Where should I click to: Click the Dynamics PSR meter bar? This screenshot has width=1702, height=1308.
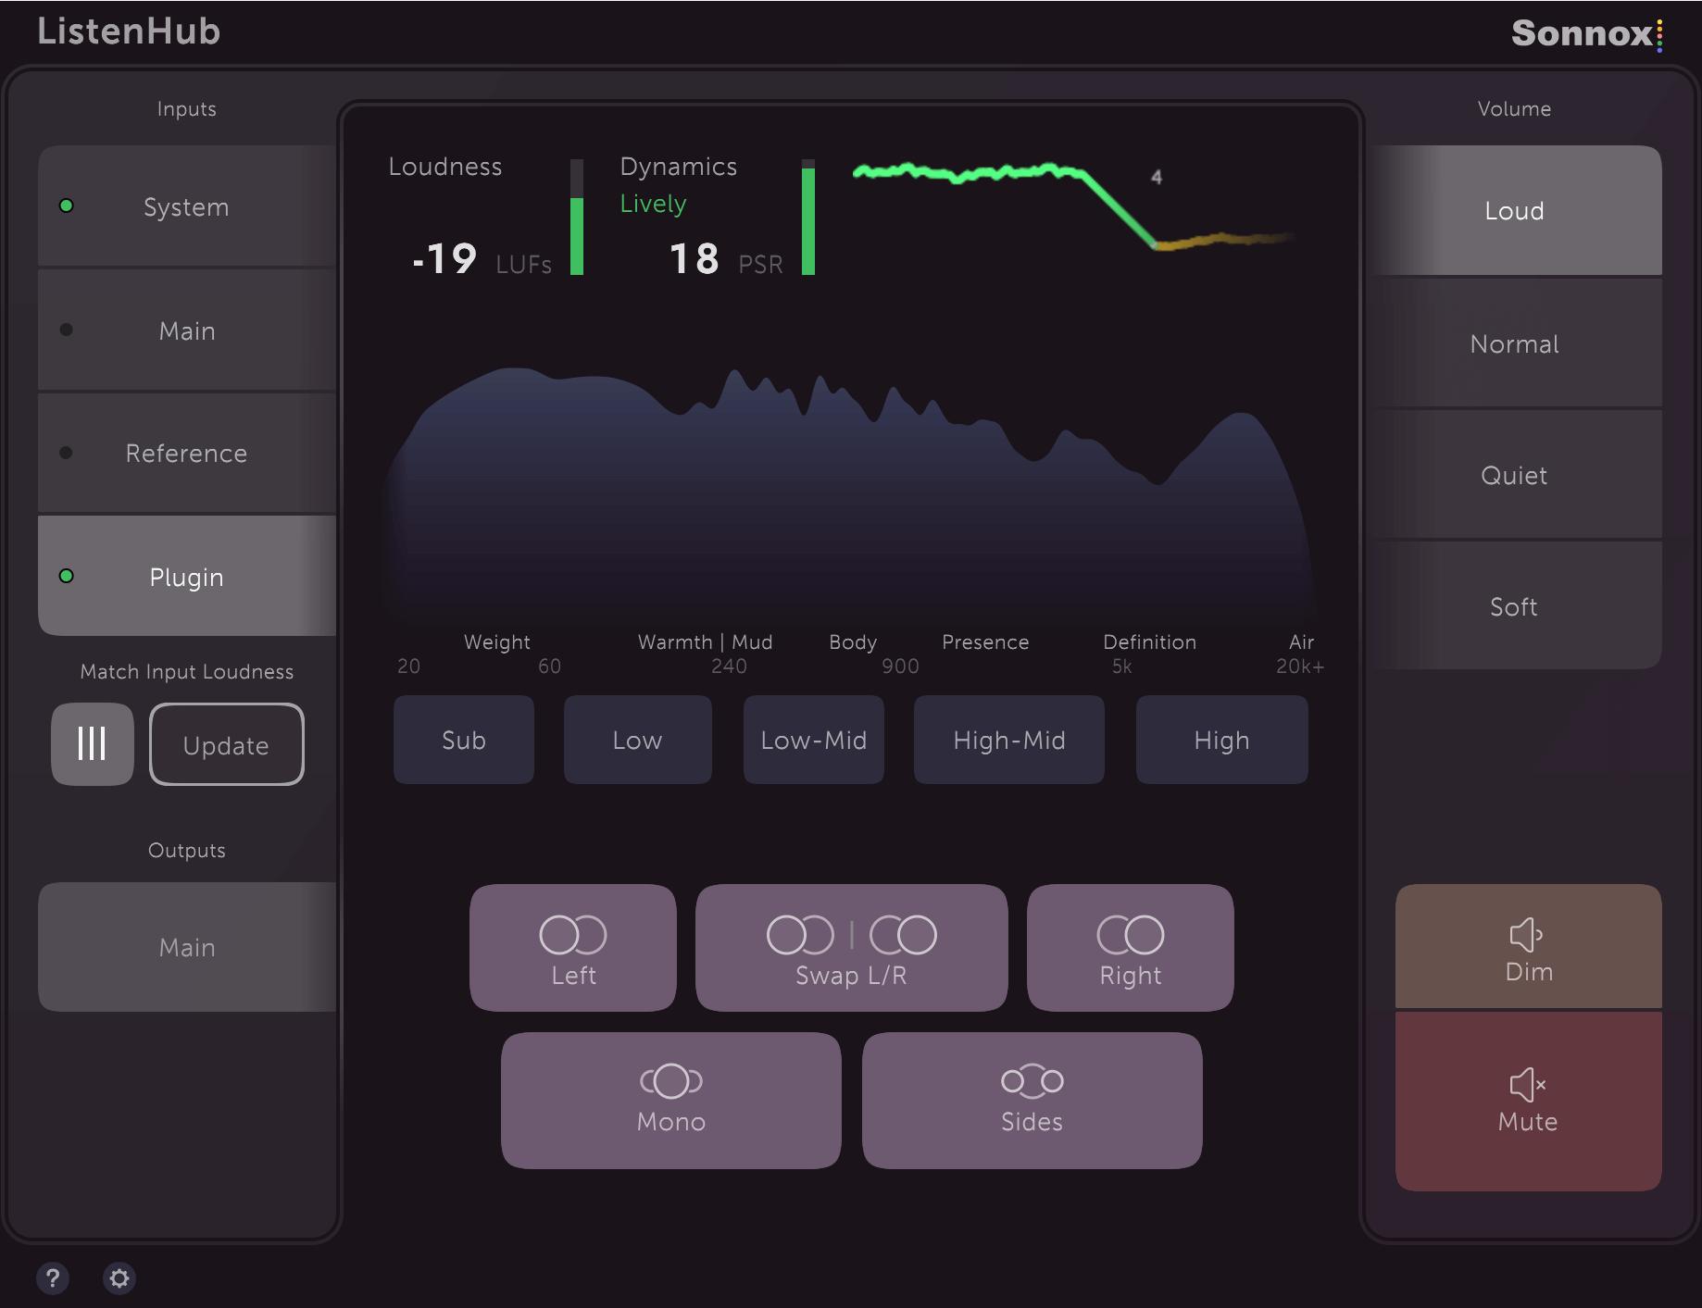click(x=807, y=218)
